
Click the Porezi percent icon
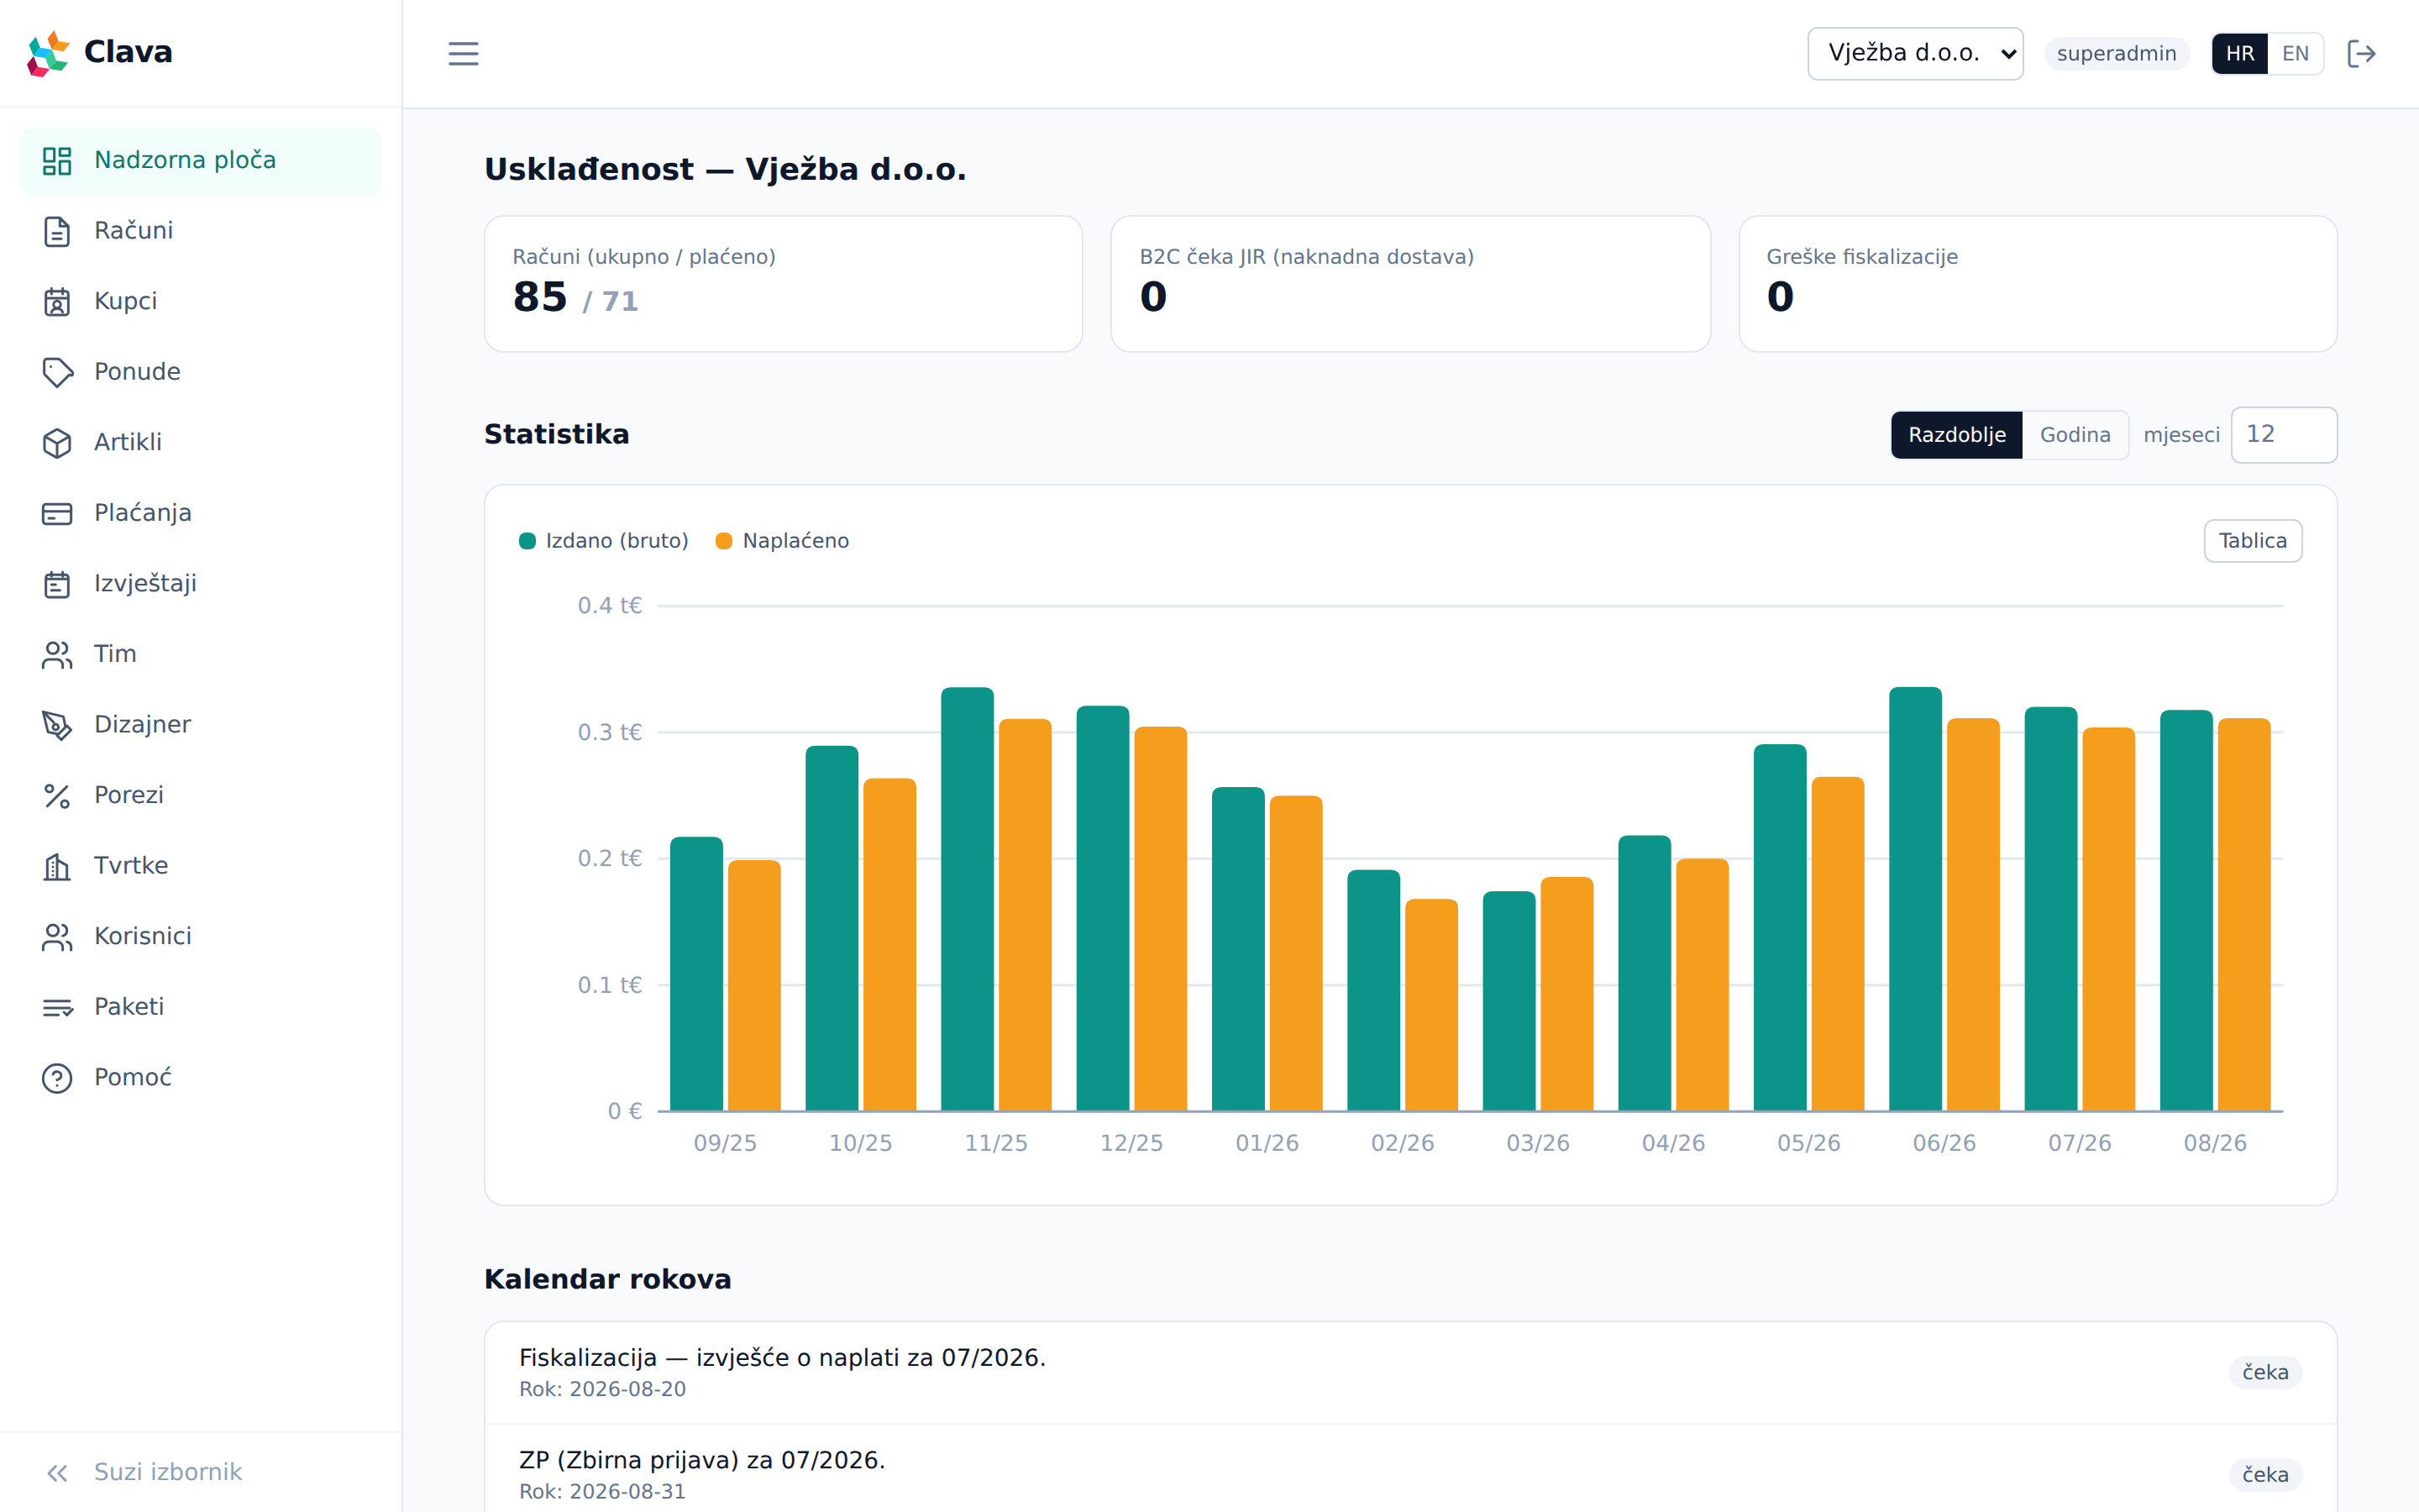[57, 796]
